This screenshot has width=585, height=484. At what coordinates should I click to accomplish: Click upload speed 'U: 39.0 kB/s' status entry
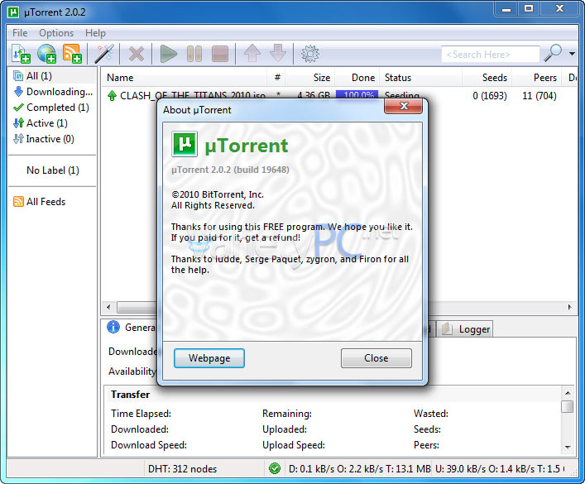(x=500, y=469)
